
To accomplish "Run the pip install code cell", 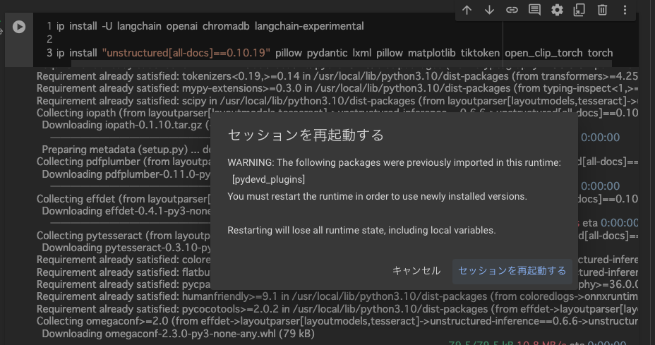I will coord(19,27).
